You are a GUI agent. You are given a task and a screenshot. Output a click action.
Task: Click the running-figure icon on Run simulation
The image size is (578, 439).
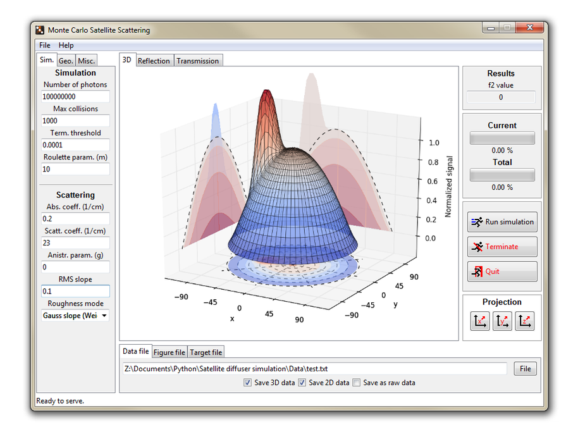pyautogui.click(x=476, y=222)
